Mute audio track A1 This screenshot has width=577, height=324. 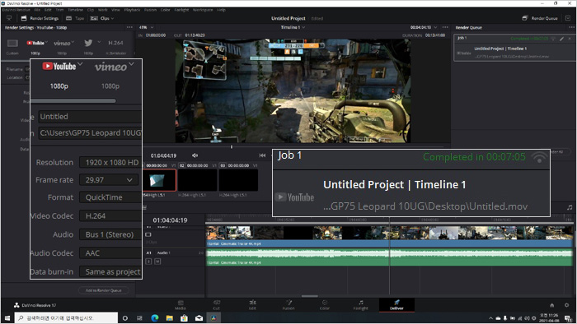tap(157, 262)
